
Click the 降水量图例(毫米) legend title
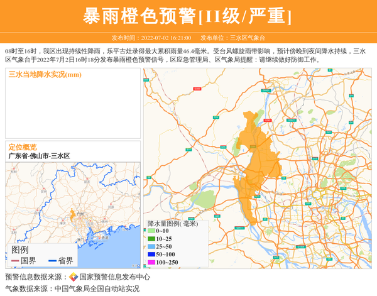coord(172,223)
